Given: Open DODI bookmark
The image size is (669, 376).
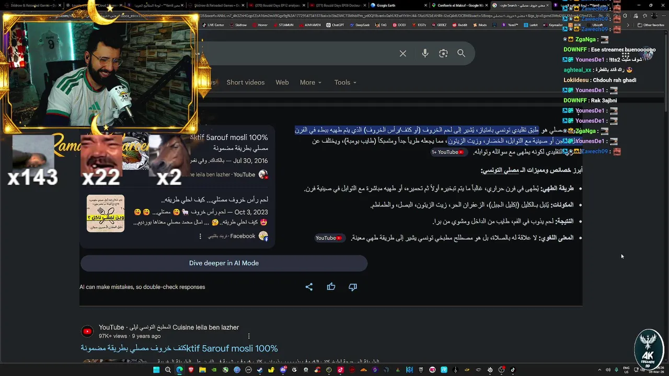Looking at the screenshot, I should coord(399,25).
